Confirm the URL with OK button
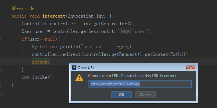The width and height of the screenshot is (217, 108). (x=121, y=95)
